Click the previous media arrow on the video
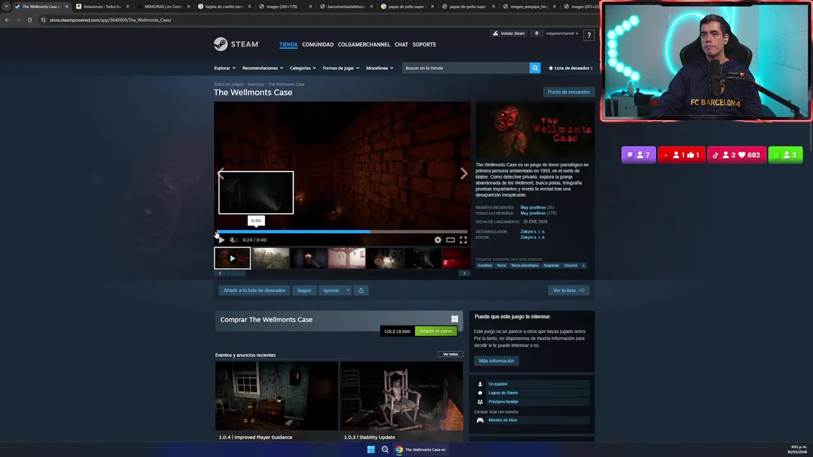The image size is (813, 457). pos(220,174)
